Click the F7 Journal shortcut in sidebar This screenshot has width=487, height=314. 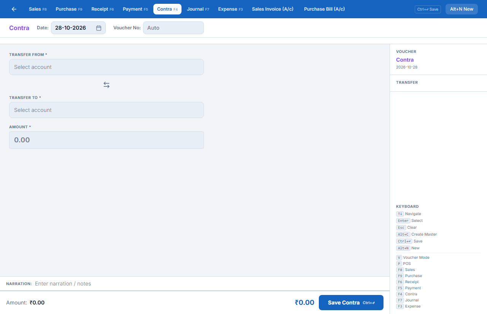tap(407, 300)
